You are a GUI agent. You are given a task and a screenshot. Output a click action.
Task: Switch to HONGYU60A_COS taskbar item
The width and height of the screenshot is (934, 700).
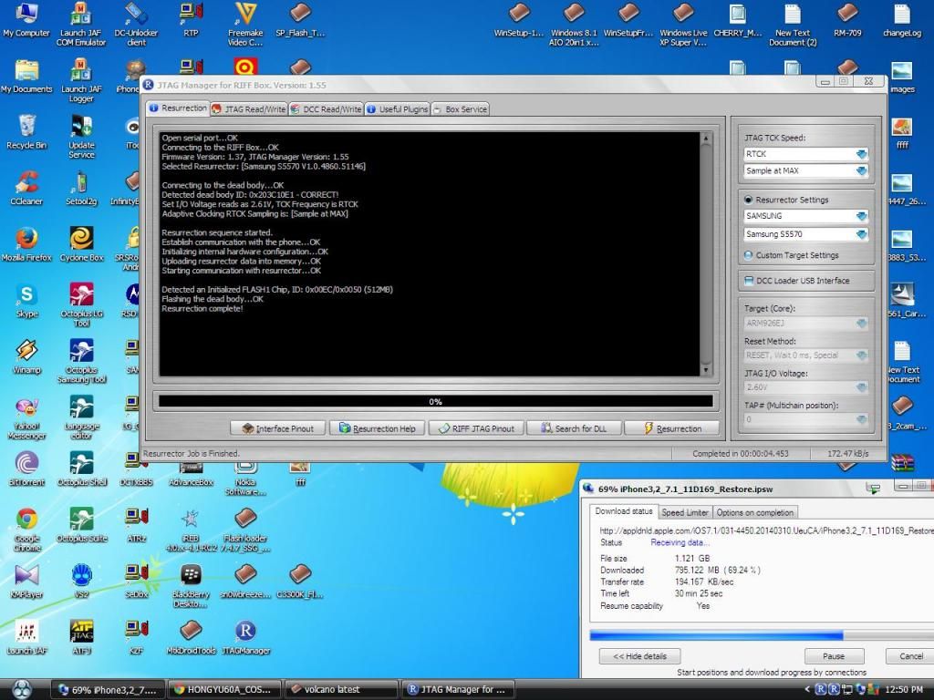tap(224, 689)
